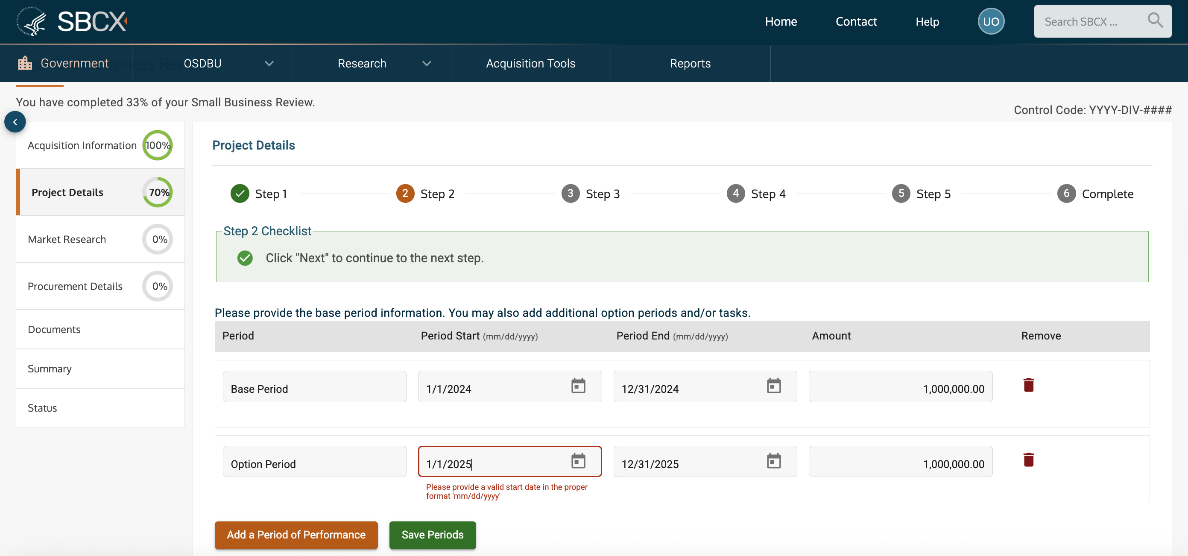1188x556 pixels.
Task: Open calendar for Base Period start date
Action: [x=578, y=386]
